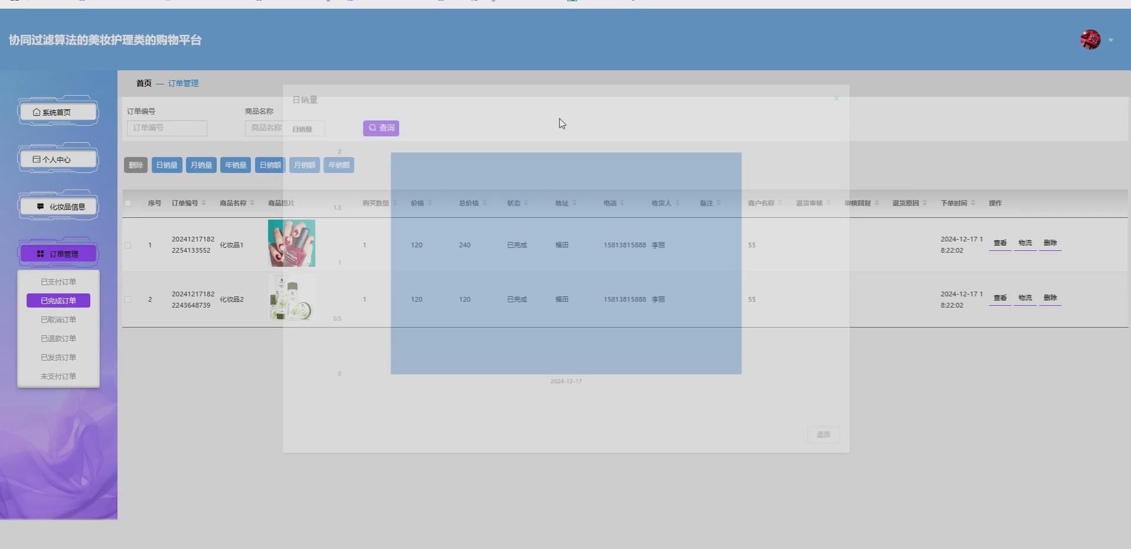Screen dimensions: 1131x549
Task: Select 未支付订单 submenu item
Action: coord(58,376)
